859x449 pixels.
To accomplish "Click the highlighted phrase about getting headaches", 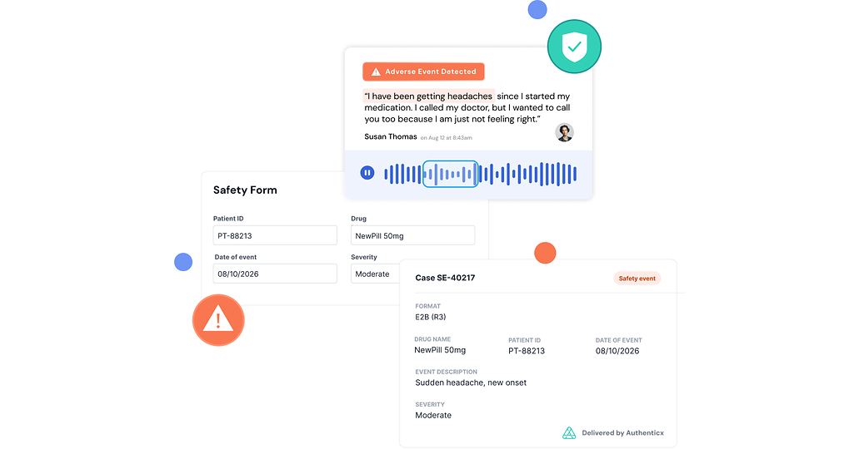I will [428, 96].
